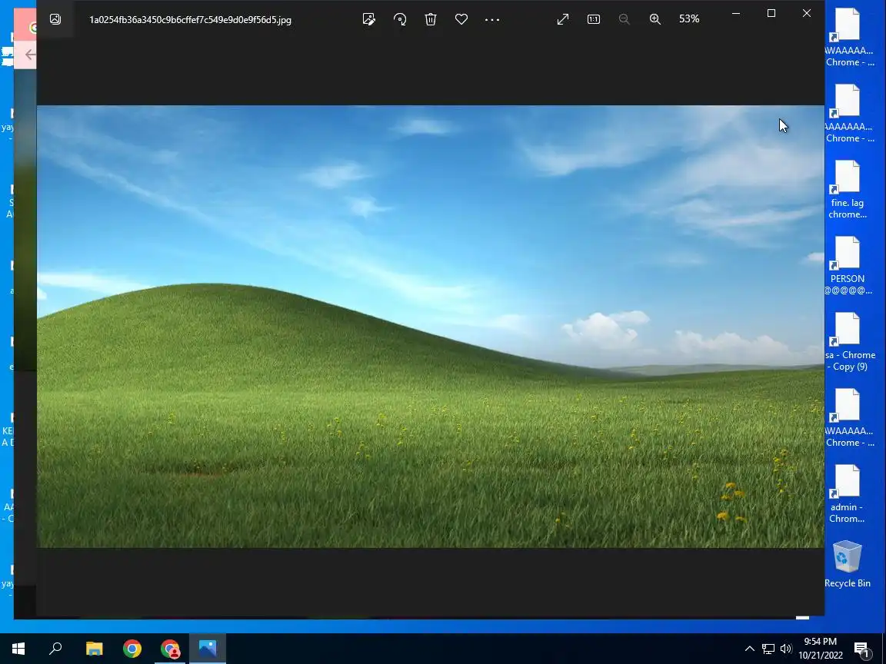Open network status icon in system tray

(768, 649)
